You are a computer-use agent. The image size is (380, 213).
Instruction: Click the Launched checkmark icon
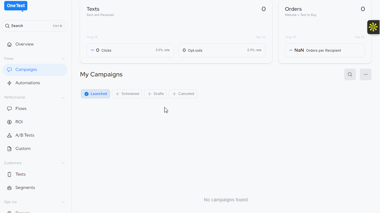click(87, 94)
